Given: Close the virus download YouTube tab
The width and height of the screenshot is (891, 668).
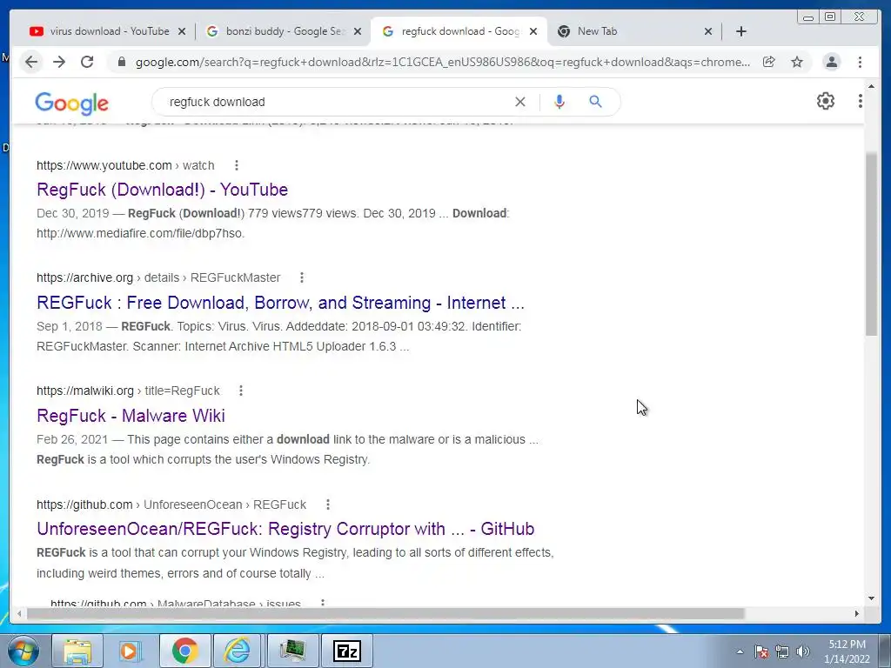Looking at the screenshot, I should (x=182, y=31).
